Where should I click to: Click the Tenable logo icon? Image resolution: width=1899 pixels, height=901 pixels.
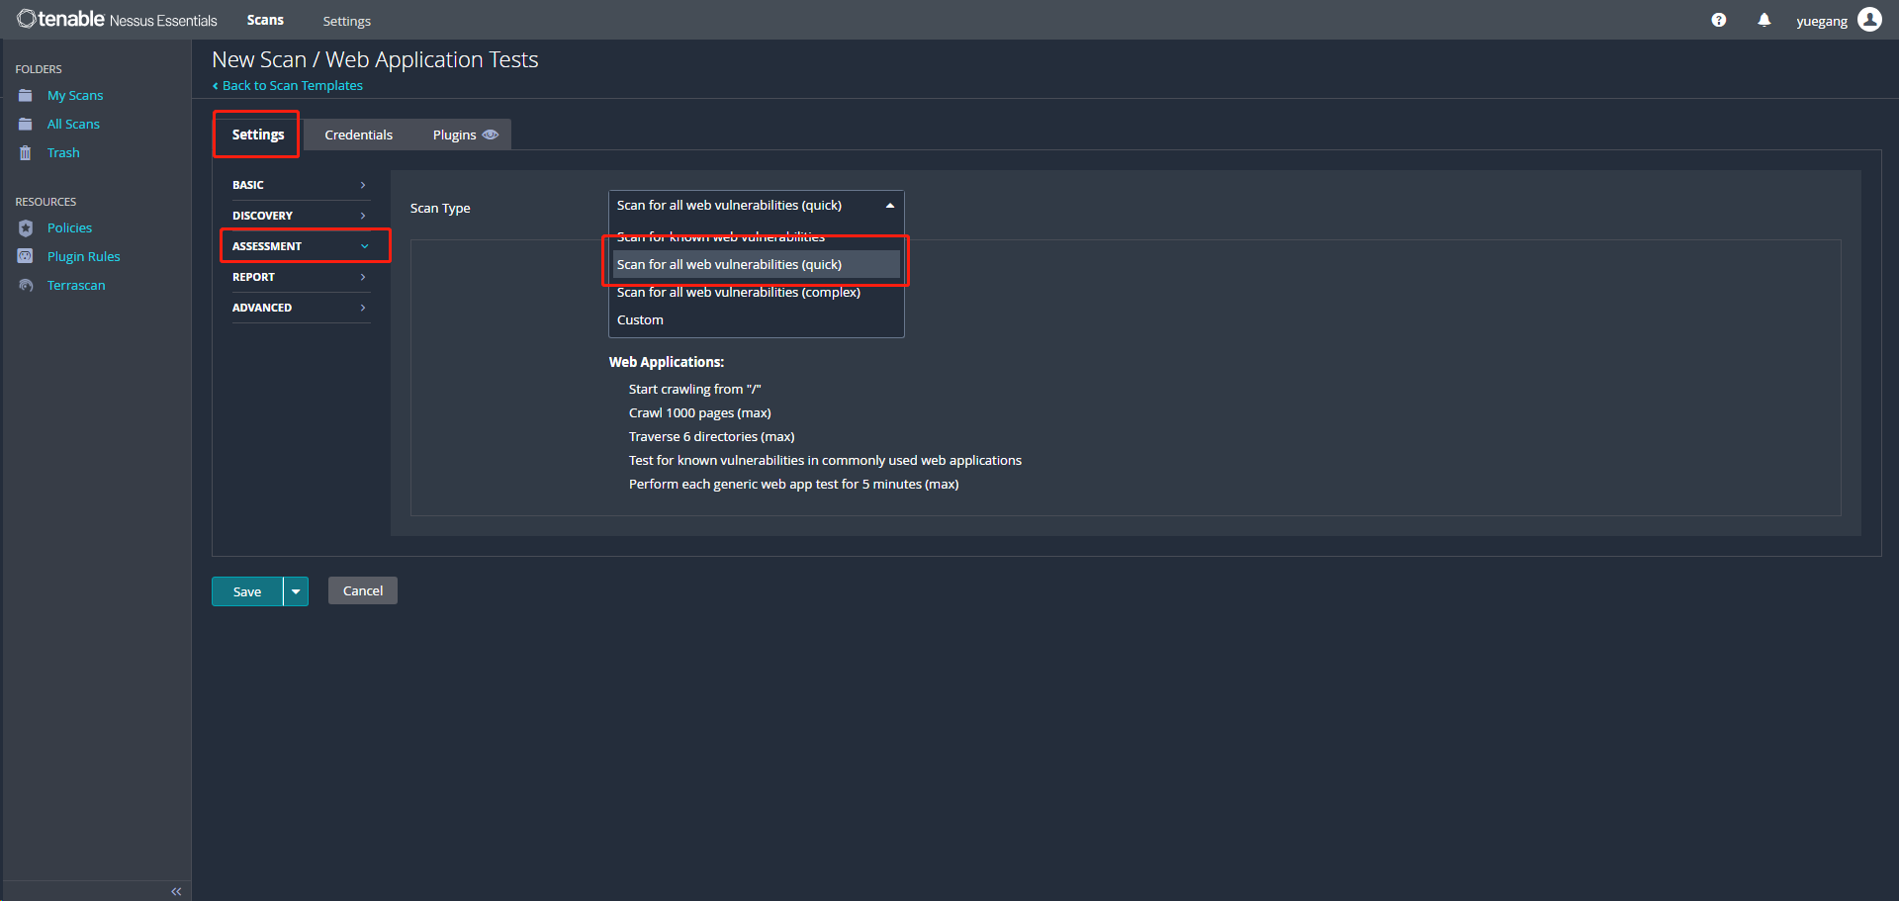tap(26, 19)
